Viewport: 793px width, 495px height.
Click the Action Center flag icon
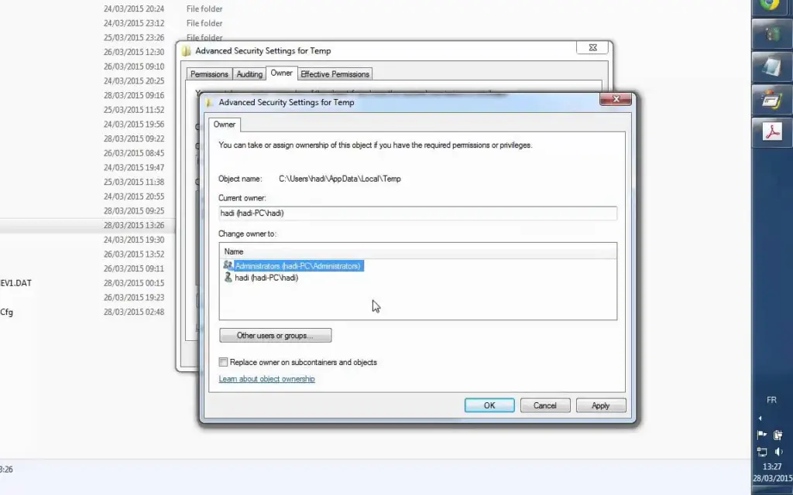click(x=762, y=435)
